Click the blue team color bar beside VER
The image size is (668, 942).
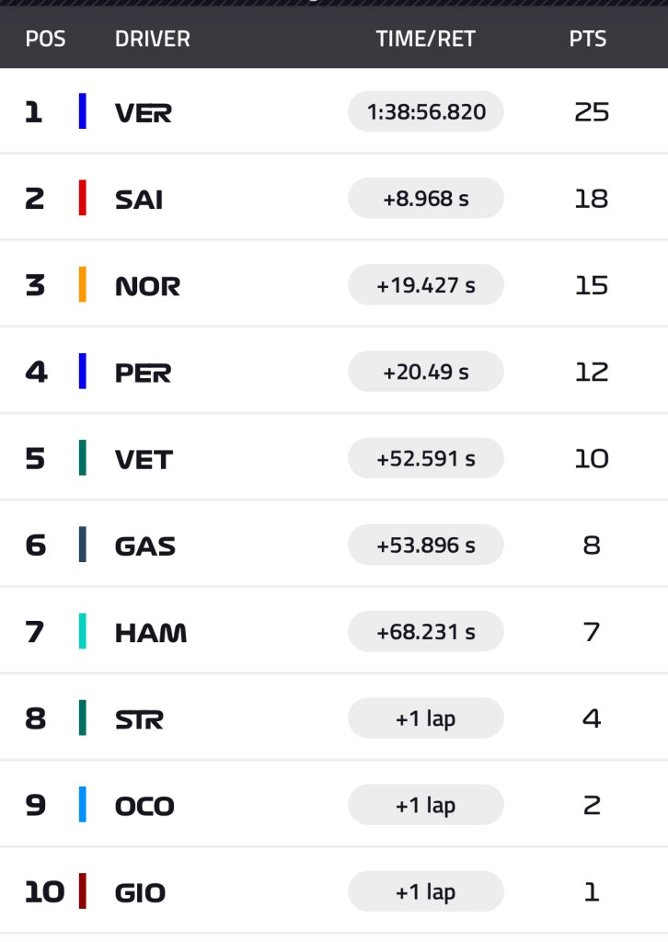click(x=83, y=111)
